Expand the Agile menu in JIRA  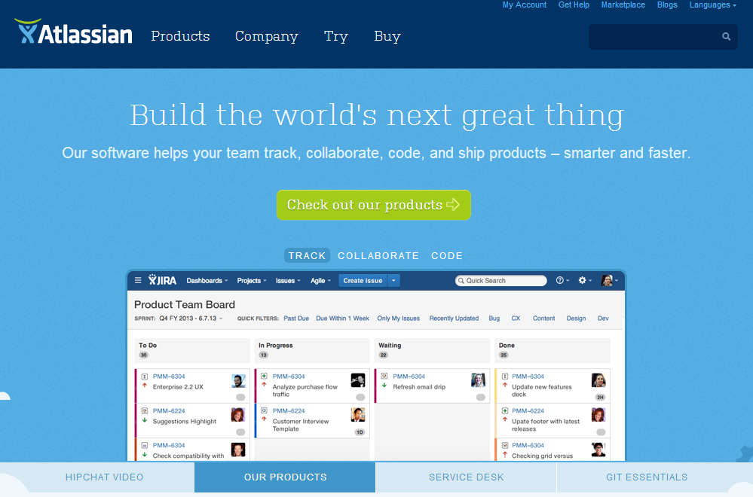tap(319, 280)
